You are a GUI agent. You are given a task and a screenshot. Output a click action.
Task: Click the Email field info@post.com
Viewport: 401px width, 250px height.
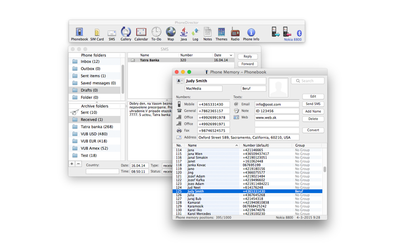277,104
